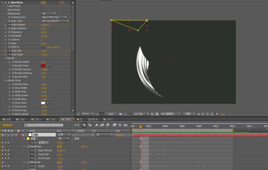Viewport: 268px width, 170px height.
Task: Click the Glow Color white swatch
Action: 43,103
